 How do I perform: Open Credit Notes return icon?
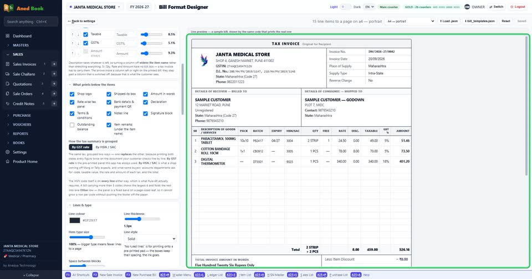click(x=7, y=104)
